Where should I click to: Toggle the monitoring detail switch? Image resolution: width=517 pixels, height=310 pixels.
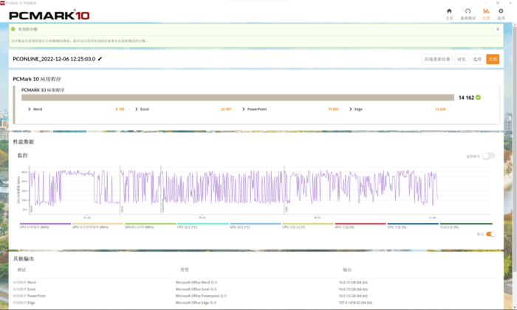(x=488, y=156)
